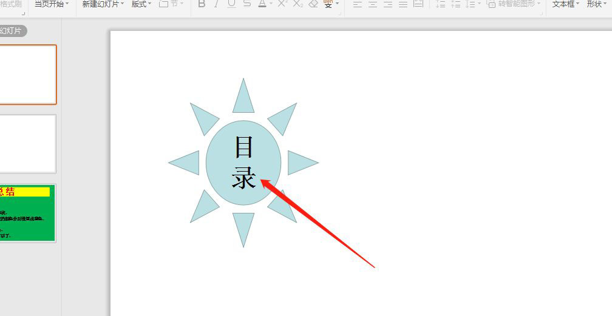The width and height of the screenshot is (612, 316).
Task: Open the 节 section dropdown
Action: pos(171,4)
